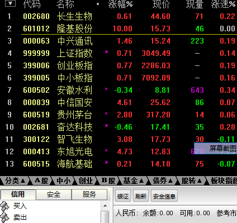Select the 隆基股份 stock name
This screenshot has height=223, width=237.
(x=74, y=29)
